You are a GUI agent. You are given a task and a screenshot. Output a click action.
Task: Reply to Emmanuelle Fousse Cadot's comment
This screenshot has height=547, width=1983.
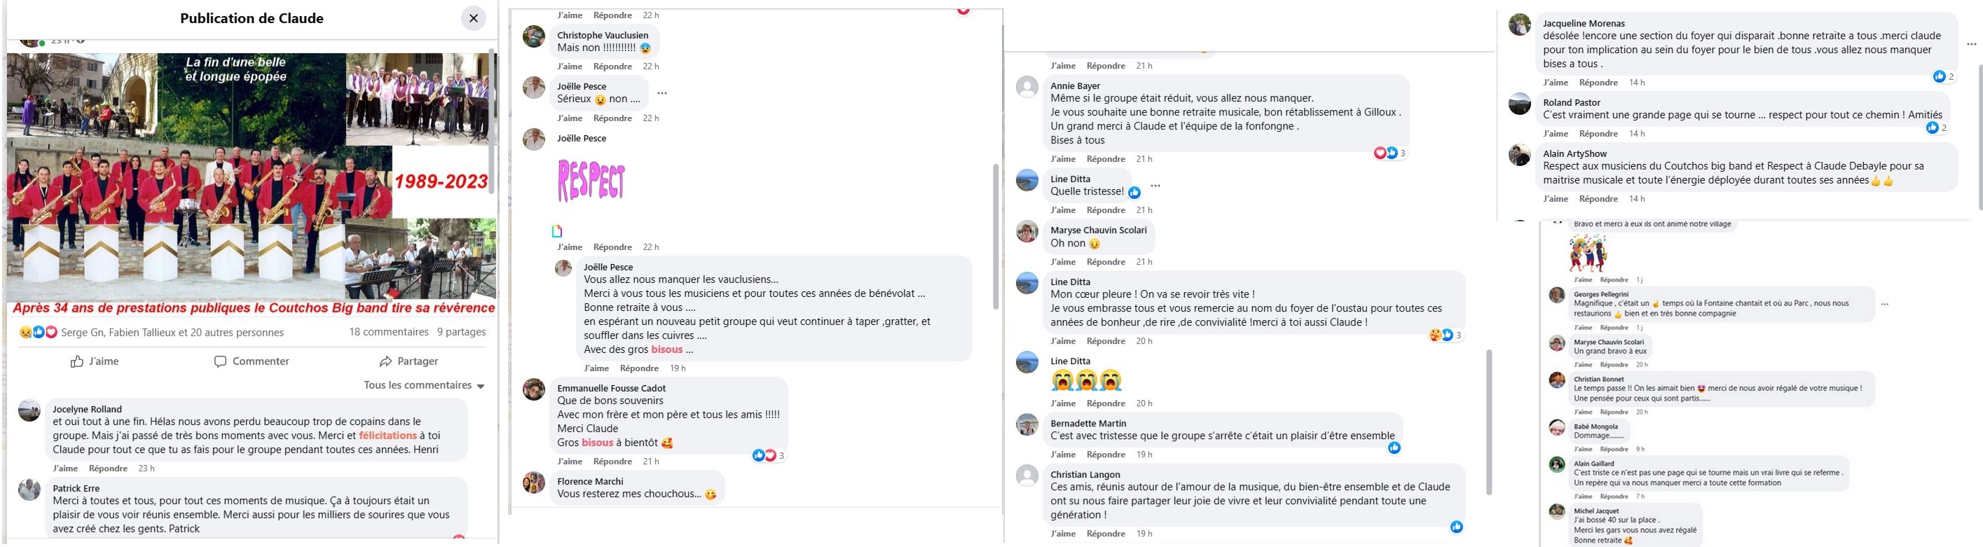click(612, 462)
